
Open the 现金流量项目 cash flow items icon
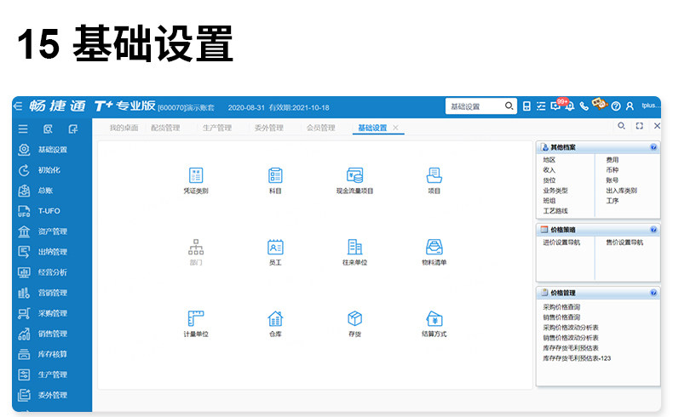(354, 175)
